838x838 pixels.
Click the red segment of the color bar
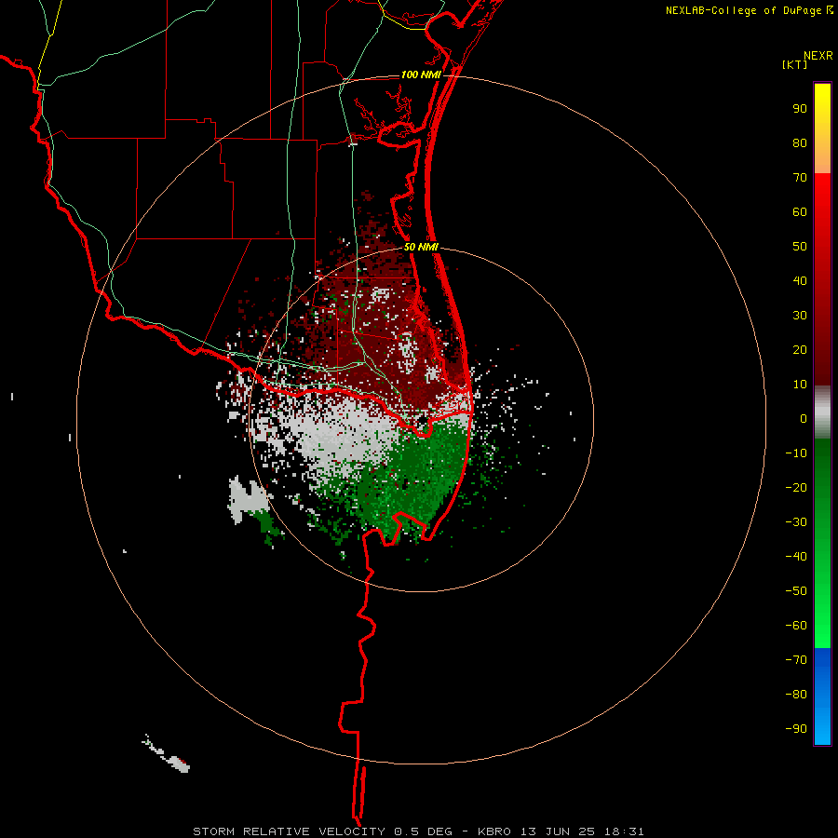[x=822, y=279]
